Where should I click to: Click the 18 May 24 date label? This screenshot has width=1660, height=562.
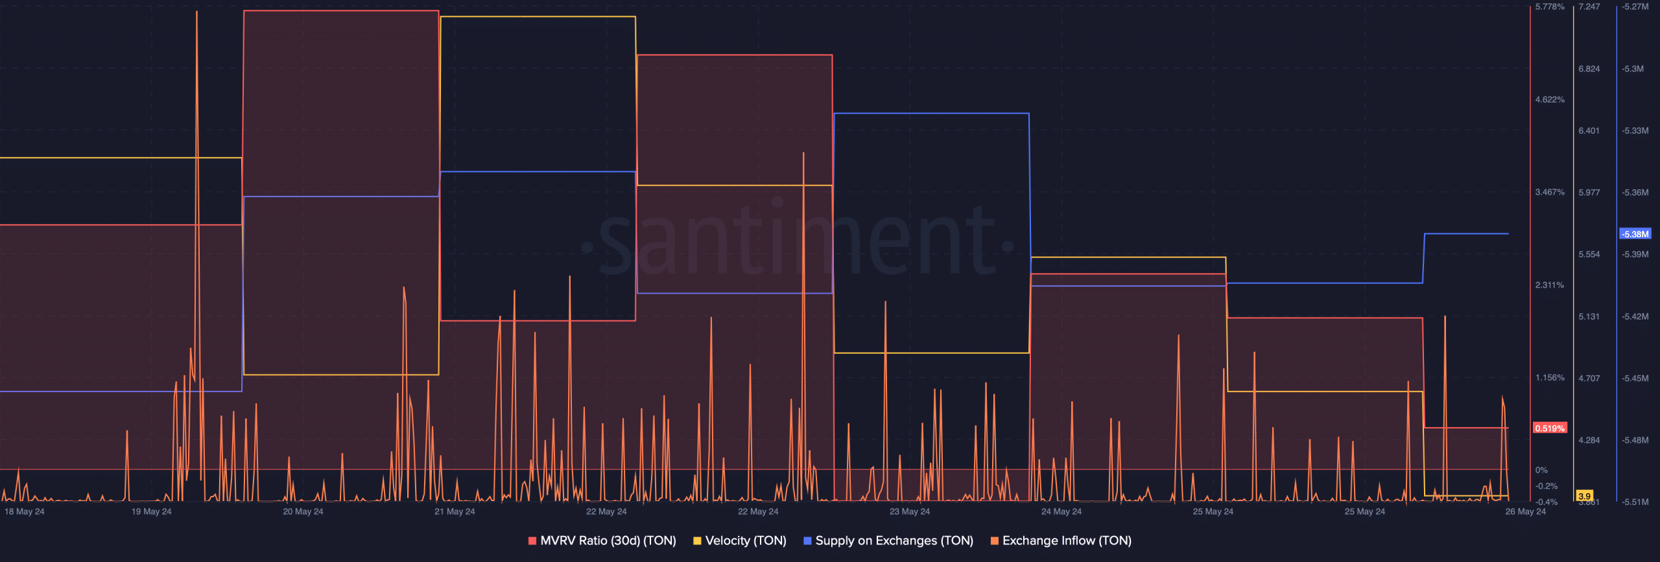(x=25, y=511)
